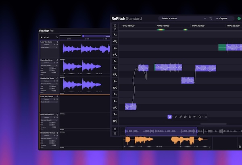Click Pitch value field on Double Vox Verse

[x=52, y=88]
